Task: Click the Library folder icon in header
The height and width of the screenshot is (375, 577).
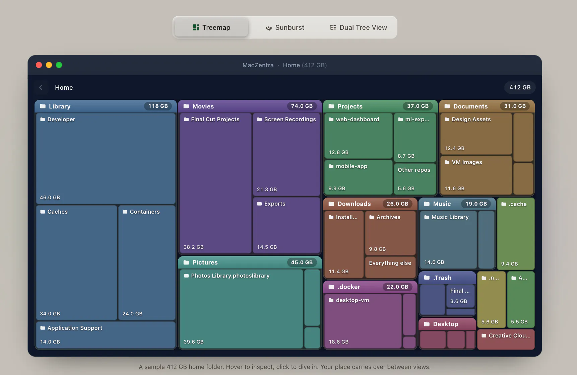Action: (x=43, y=106)
